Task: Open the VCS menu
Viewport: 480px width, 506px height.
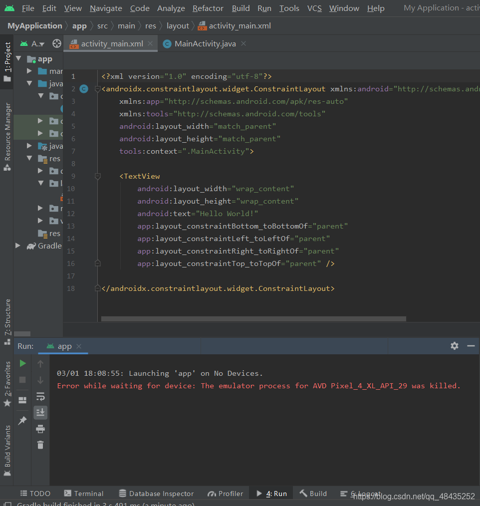Action: click(x=314, y=8)
